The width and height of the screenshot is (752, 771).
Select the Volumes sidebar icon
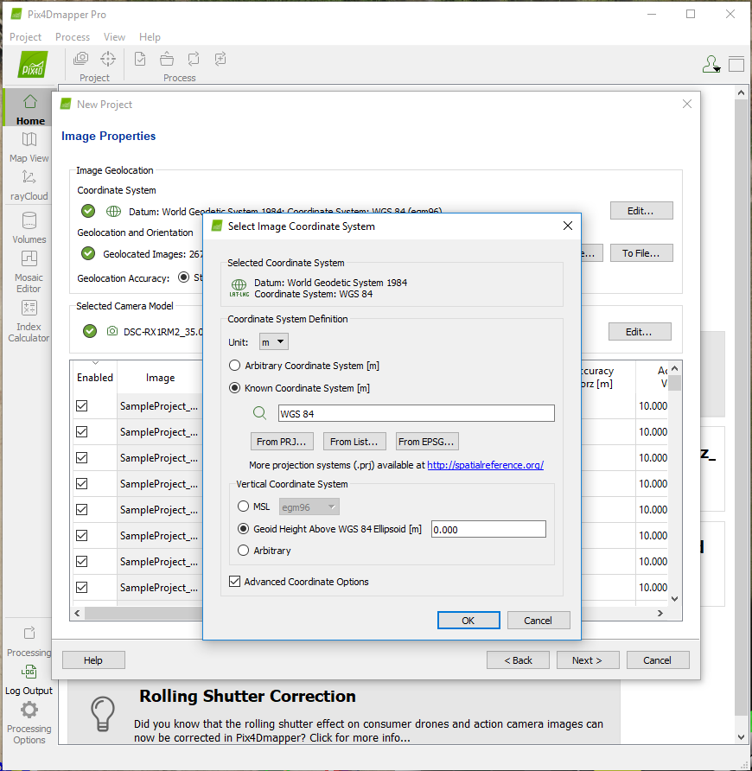click(x=29, y=221)
